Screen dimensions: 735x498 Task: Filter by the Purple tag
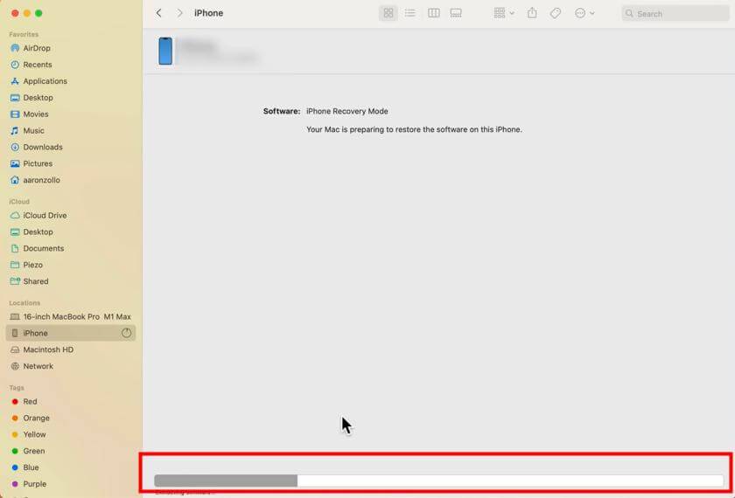click(x=70, y=484)
